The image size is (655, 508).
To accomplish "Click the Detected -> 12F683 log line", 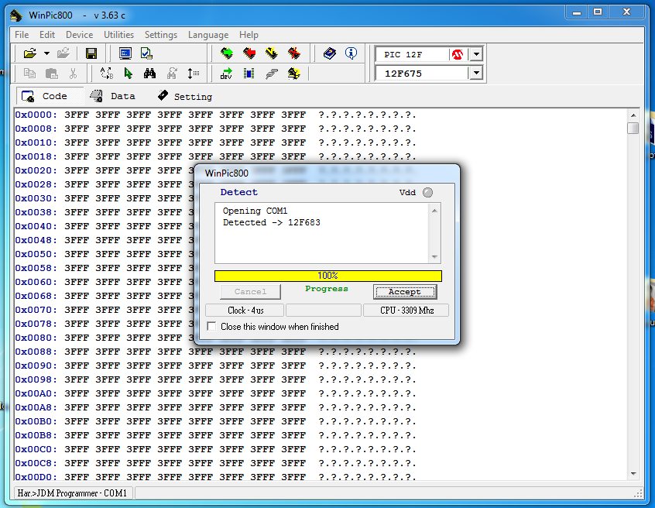I will [x=272, y=222].
